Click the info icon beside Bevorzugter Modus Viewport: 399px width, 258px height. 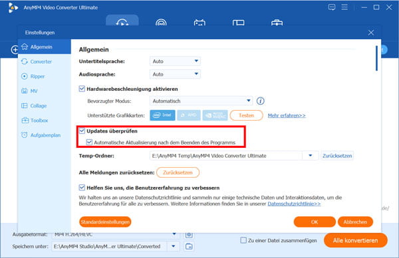[260, 101]
